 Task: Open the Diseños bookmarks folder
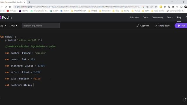click(136, 11)
